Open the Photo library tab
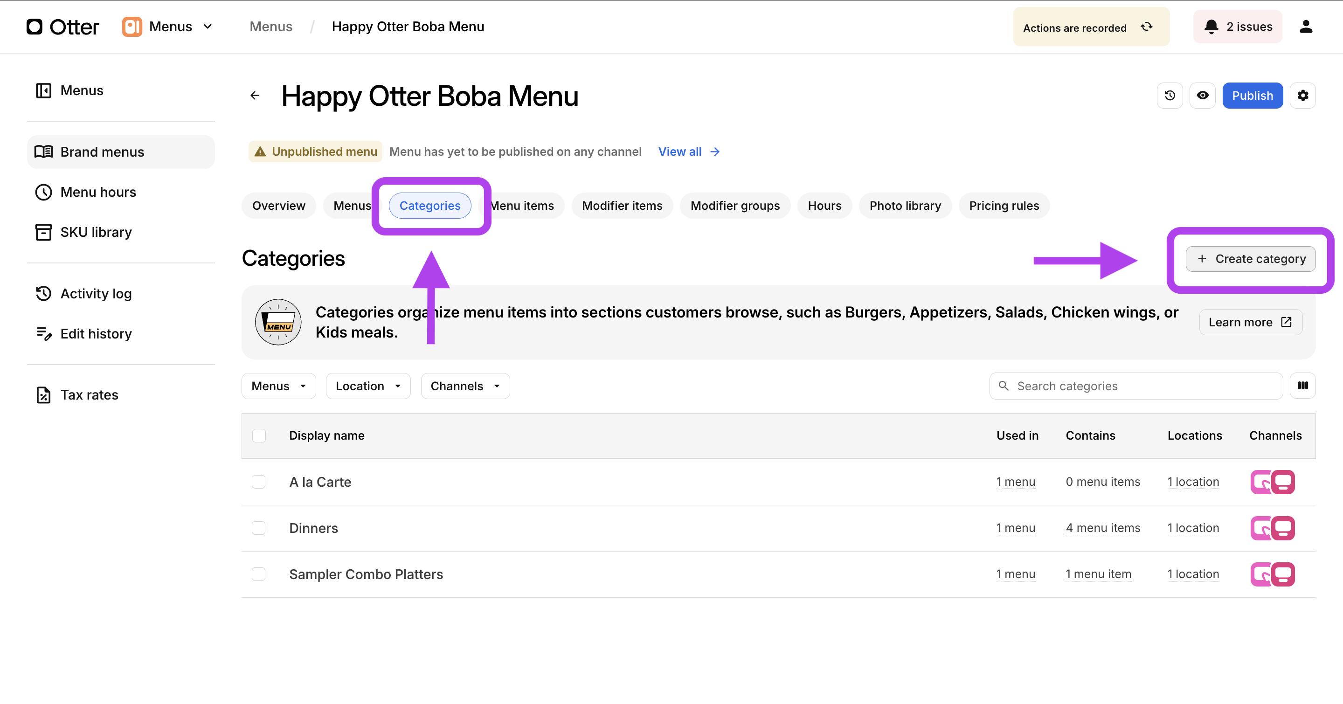The width and height of the screenshot is (1343, 704). point(905,206)
